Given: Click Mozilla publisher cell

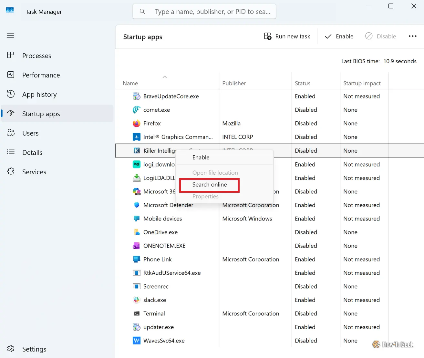Looking at the screenshot, I should point(232,123).
